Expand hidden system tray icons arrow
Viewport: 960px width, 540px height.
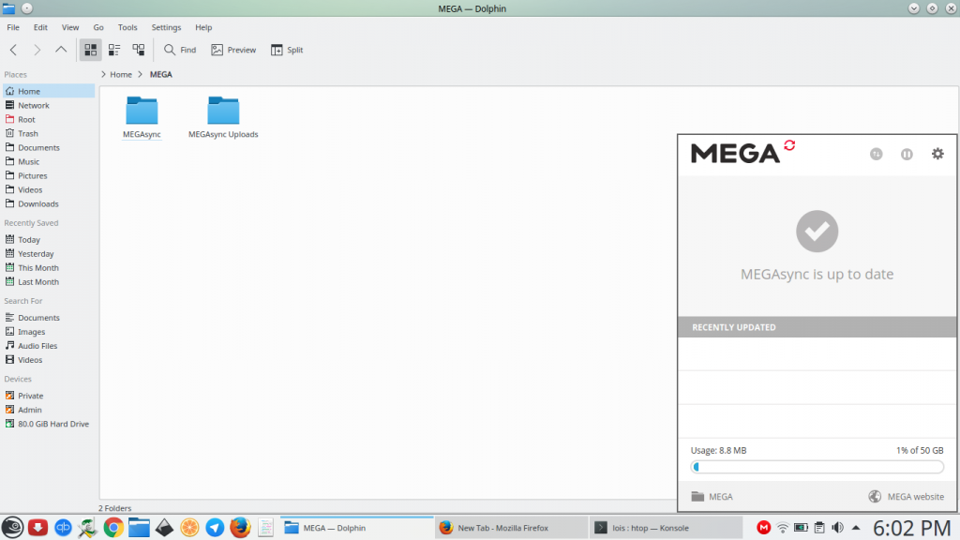click(856, 527)
